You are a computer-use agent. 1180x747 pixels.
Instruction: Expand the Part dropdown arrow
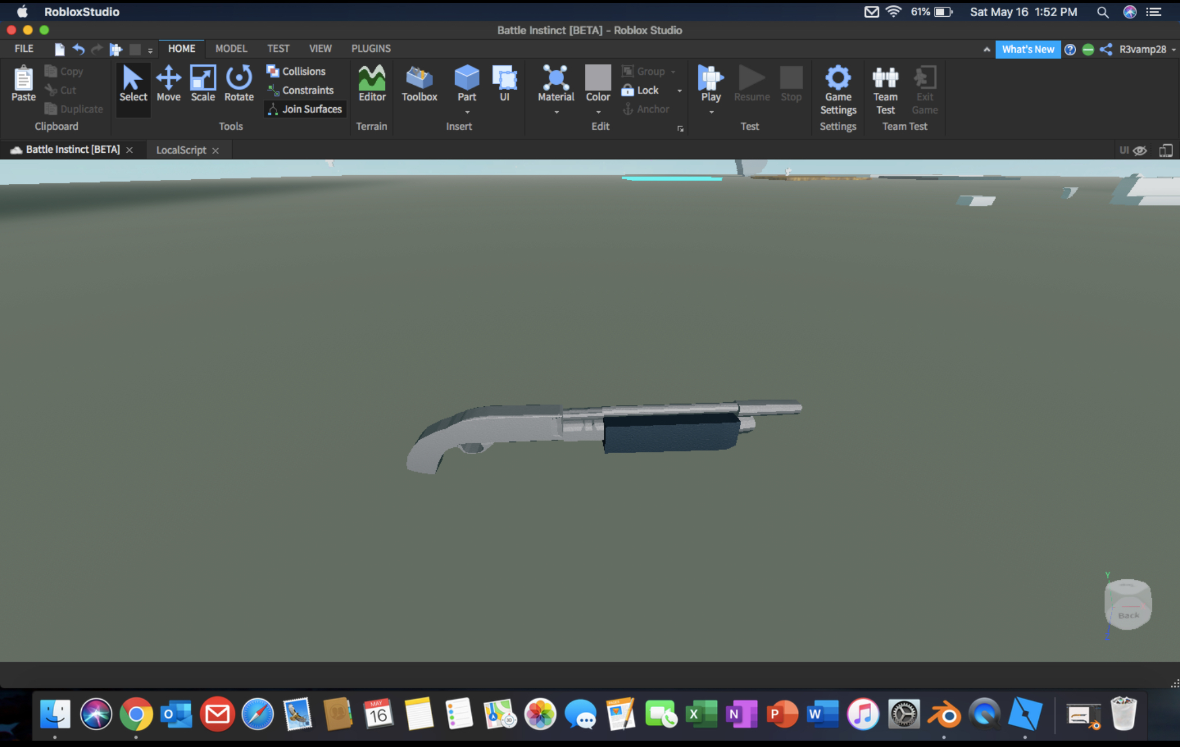coord(467,112)
